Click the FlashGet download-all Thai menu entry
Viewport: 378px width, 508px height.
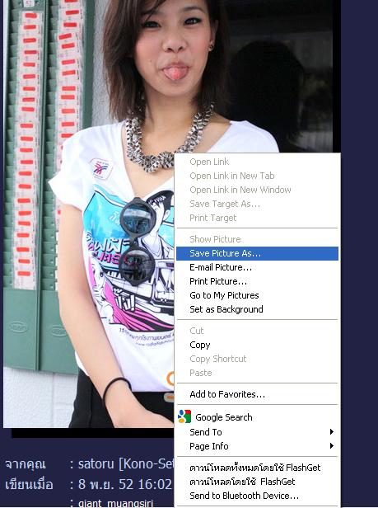point(257,468)
